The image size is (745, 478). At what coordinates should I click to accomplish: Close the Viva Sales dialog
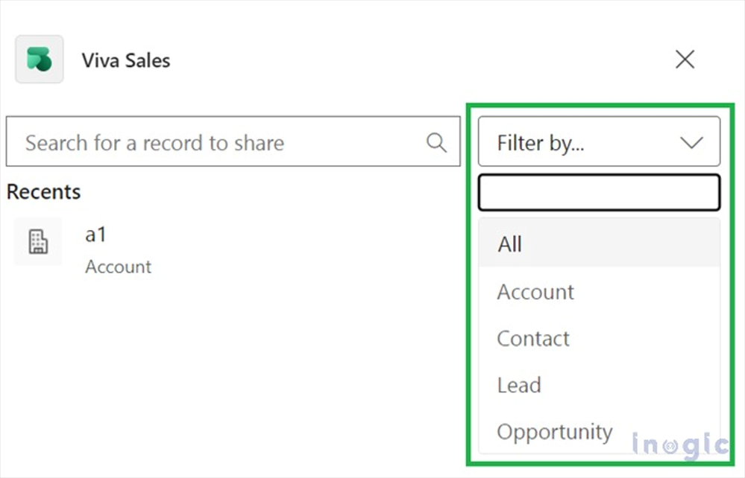pyautogui.click(x=685, y=60)
